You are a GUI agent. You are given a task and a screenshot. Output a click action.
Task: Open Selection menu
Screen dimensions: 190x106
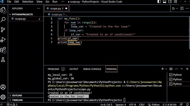(28, 2)
